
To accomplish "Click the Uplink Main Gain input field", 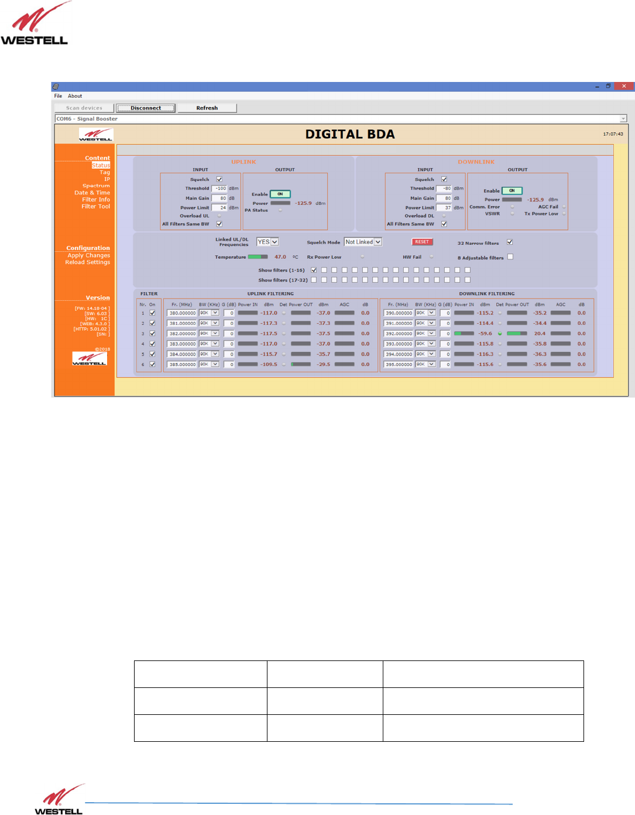I will click(219, 198).
